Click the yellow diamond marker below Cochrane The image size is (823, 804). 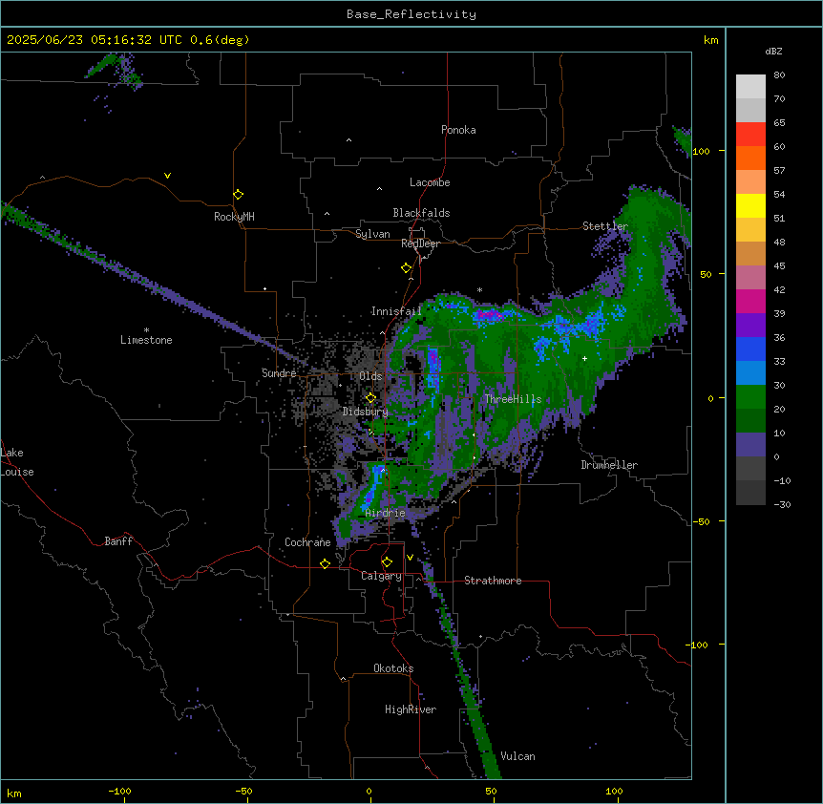coord(325,563)
